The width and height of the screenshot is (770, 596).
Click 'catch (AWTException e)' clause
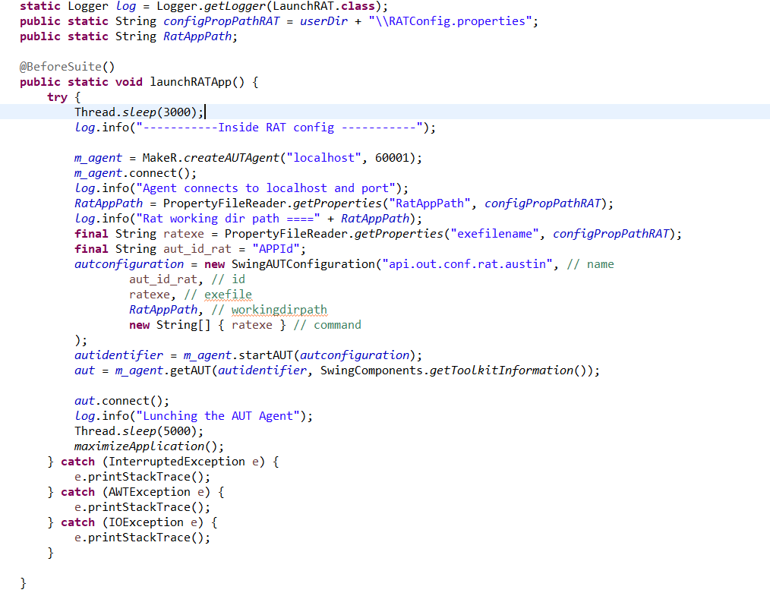point(135,493)
